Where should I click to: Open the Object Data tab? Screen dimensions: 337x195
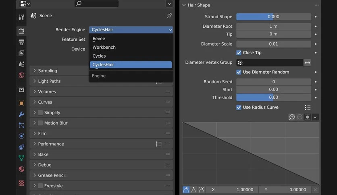(21, 158)
